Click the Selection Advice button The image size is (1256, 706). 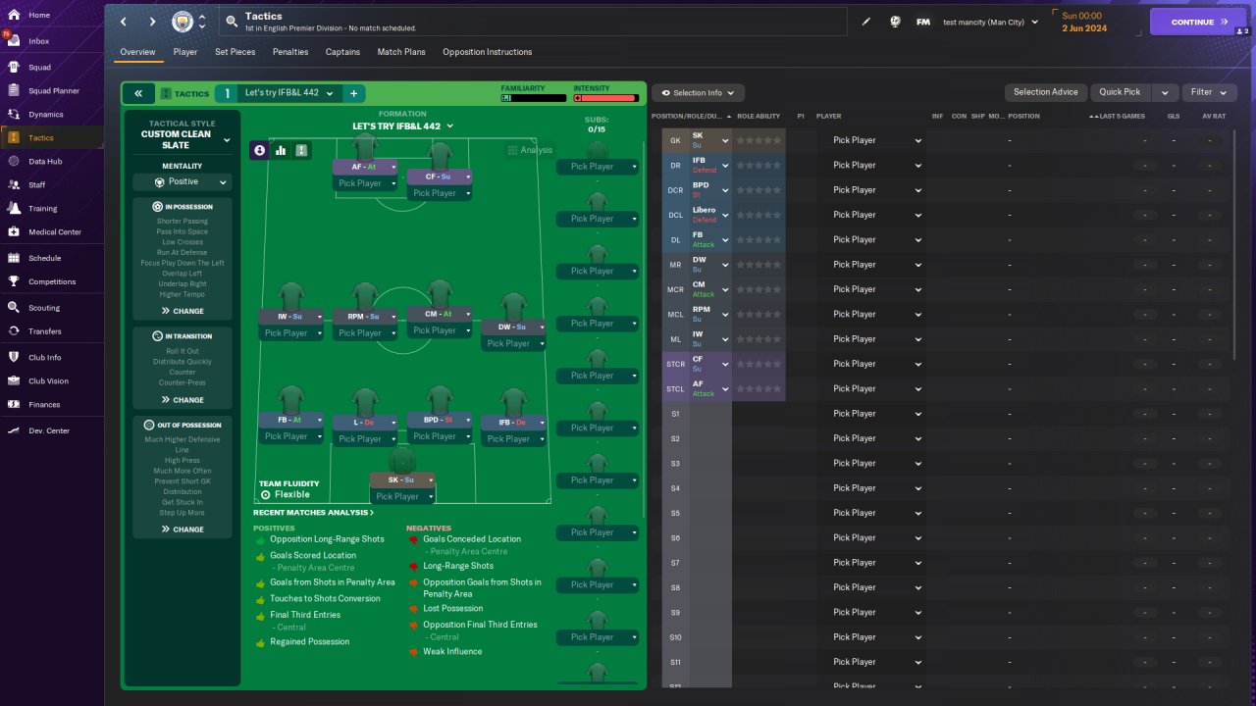click(x=1046, y=92)
